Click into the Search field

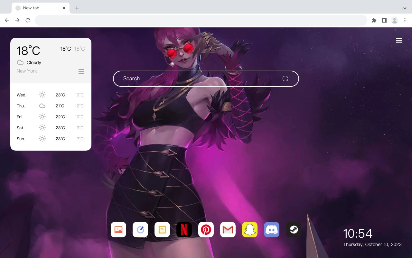206,79
